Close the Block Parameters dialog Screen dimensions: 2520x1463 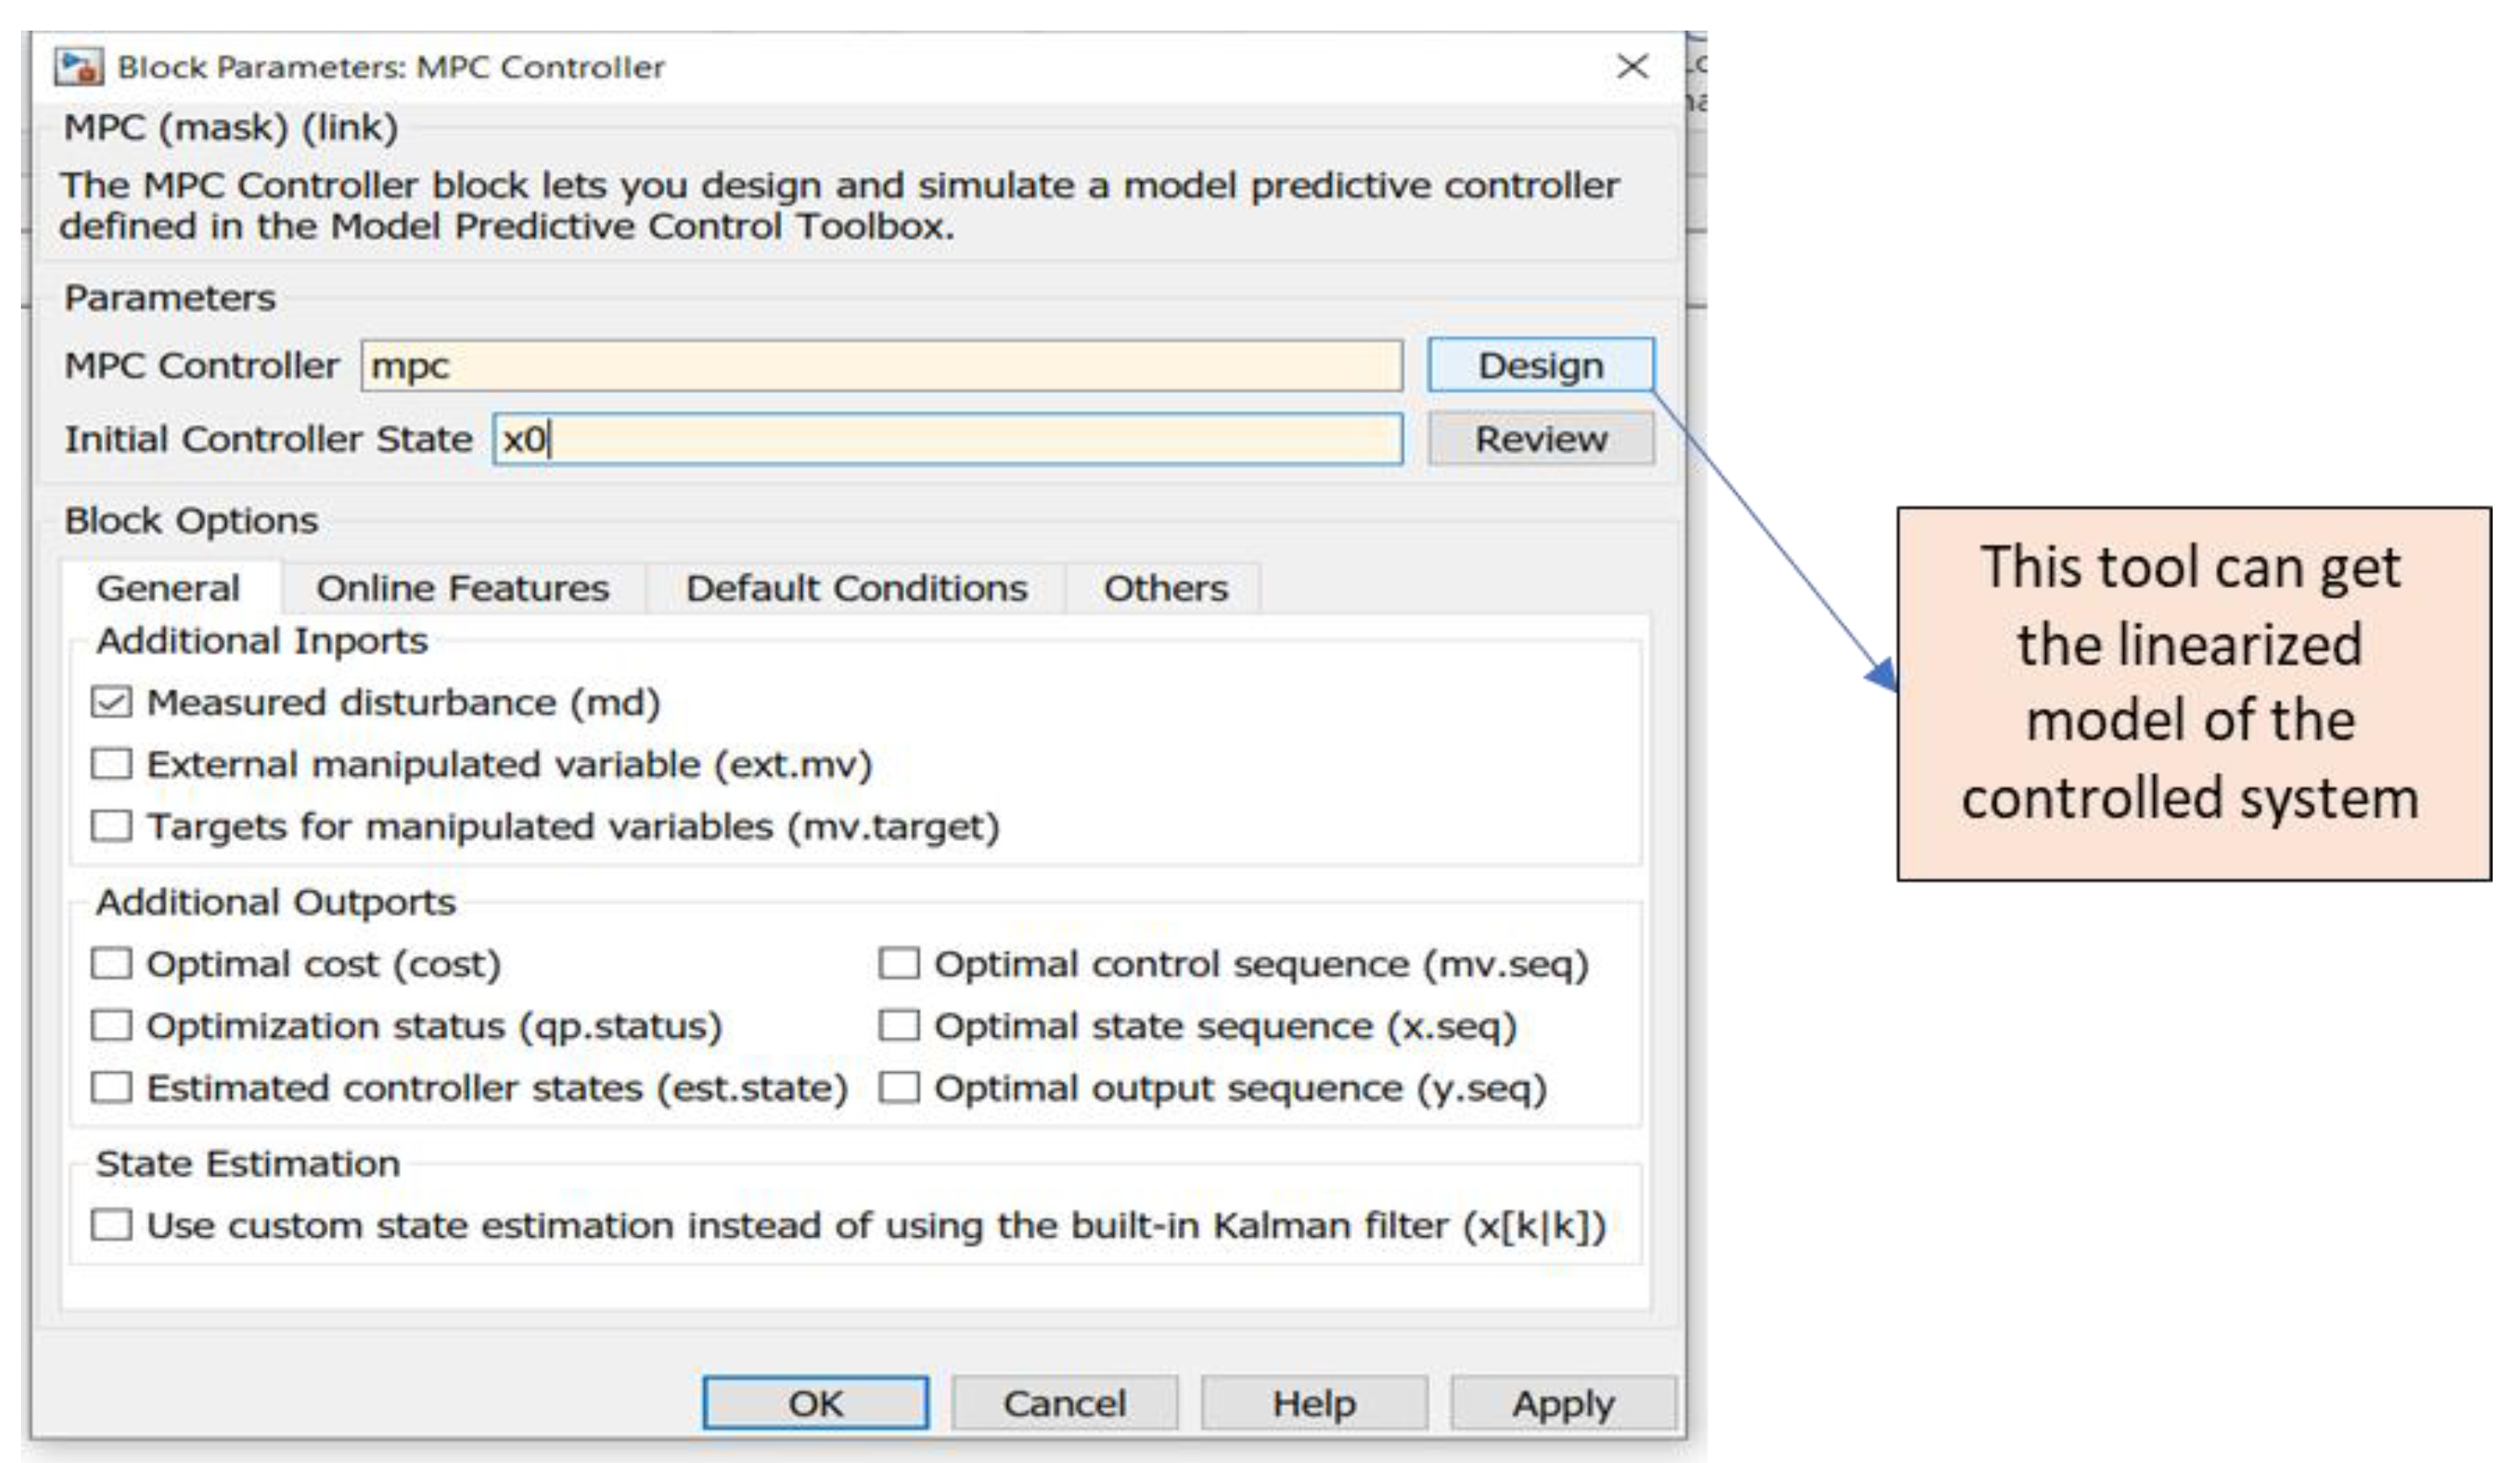pos(1632,67)
